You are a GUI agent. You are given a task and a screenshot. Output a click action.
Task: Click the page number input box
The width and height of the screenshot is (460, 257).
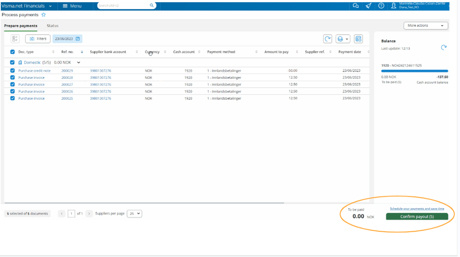[x=71, y=214]
